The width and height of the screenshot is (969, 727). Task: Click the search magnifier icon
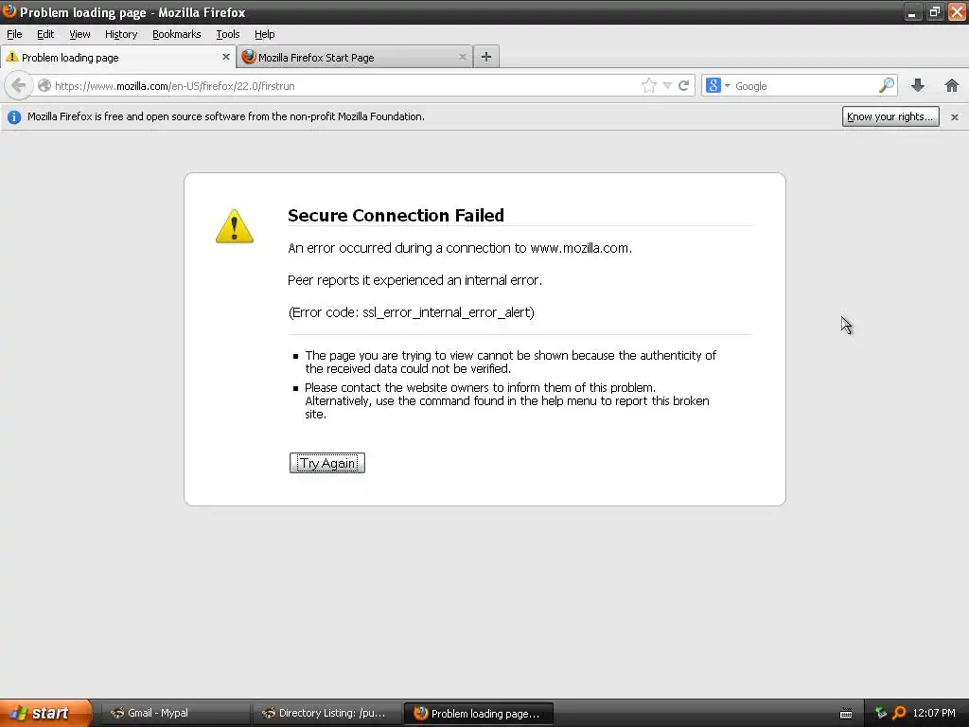click(886, 85)
